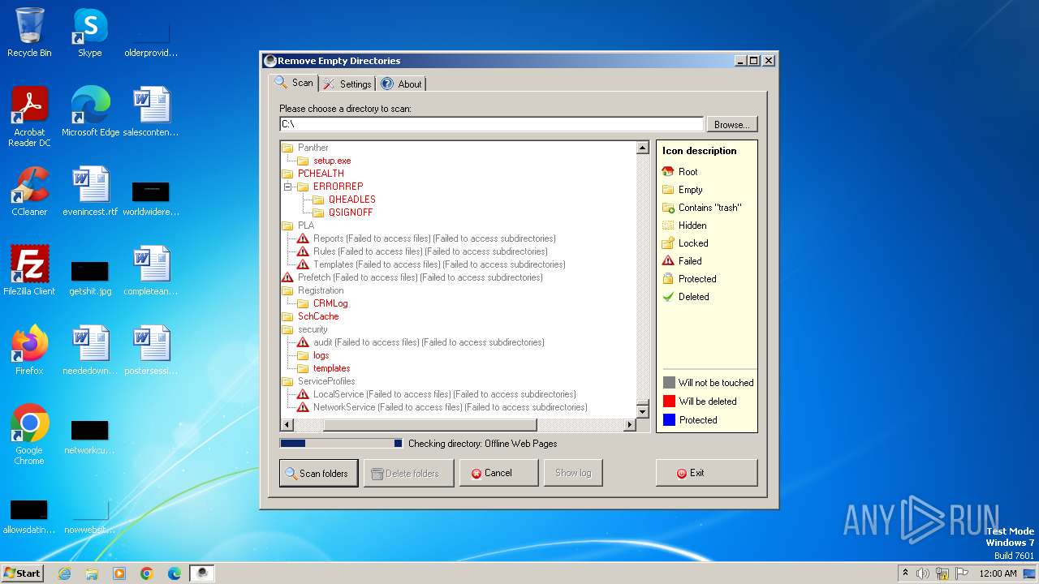Click the QSIGNOFF folder icon
Screen dimensions: 1039x584
(x=318, y=213)
